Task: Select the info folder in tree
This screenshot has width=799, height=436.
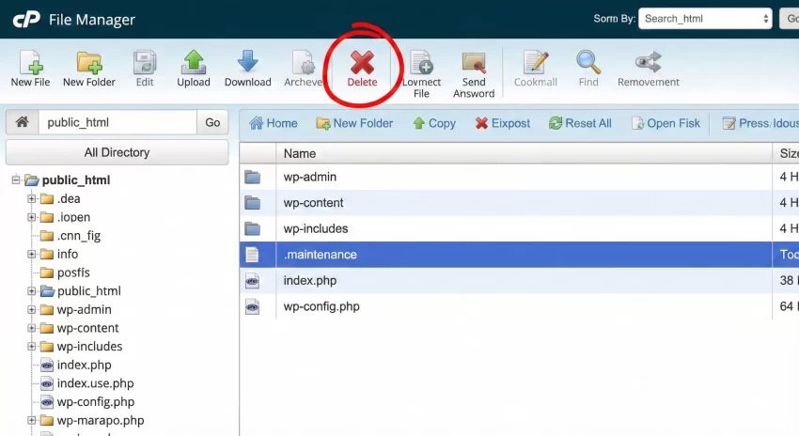Action: 59,254
